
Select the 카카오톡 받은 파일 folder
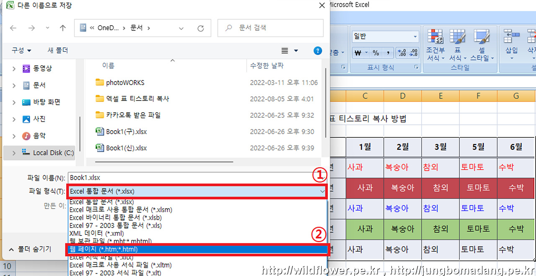pos(133,115)
